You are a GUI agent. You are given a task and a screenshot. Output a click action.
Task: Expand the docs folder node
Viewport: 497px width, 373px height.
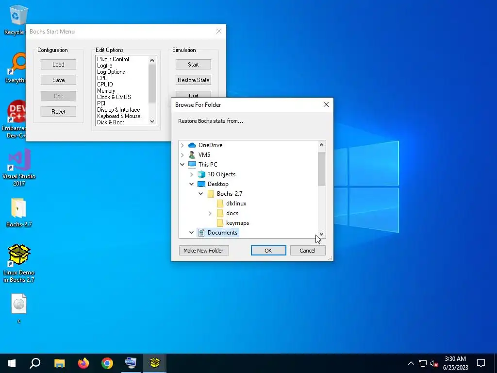(x=210, y=214)
